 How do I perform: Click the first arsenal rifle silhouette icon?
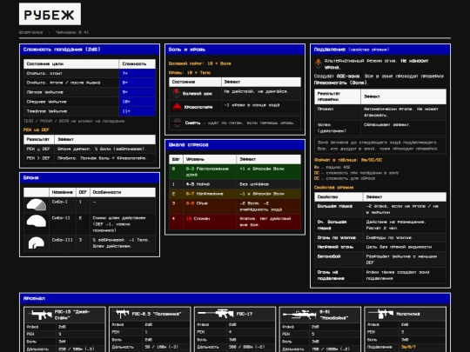pyautogui.click(x=41, y=315)
